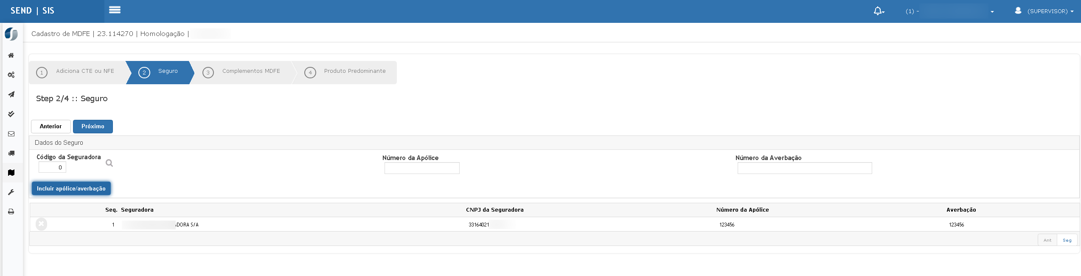Image resolution: width=1081 pixels, height=276 pixels.
Task: Click the Seg pagination button
Action: click(x=1067, y=240)
